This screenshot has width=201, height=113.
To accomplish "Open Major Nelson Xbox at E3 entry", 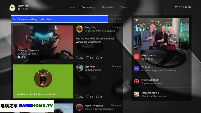I will pos(162,57).
